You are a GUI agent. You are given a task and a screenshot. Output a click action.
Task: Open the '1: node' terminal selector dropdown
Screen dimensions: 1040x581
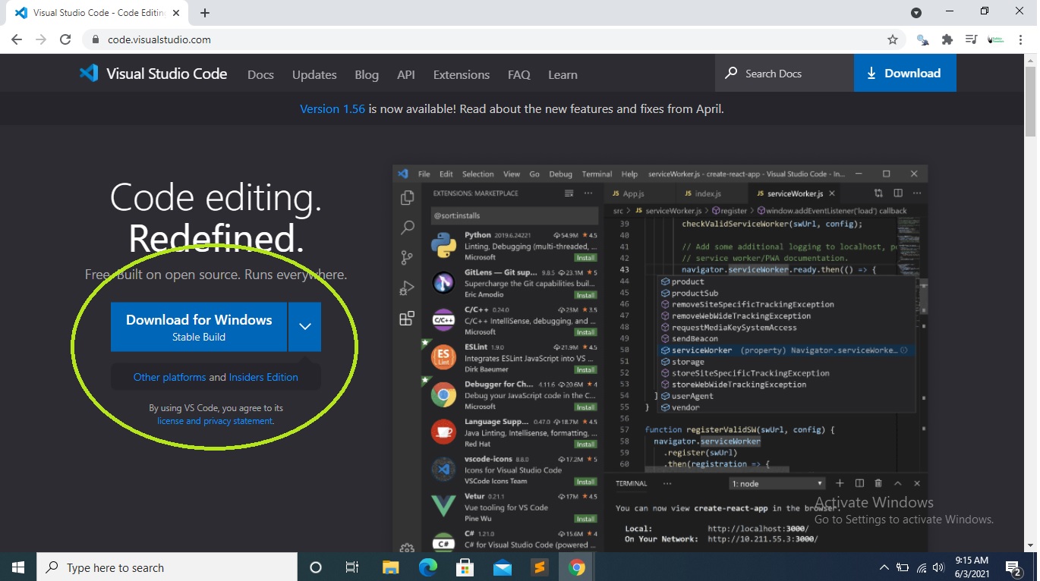click(777, 482)
